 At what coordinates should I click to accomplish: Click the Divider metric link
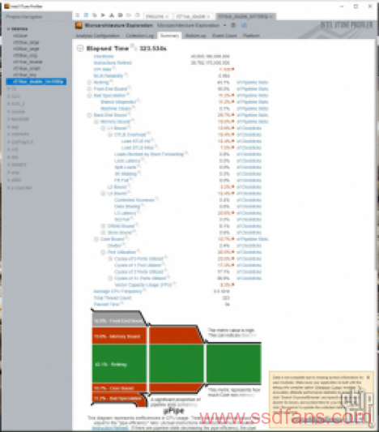(114, 246)
